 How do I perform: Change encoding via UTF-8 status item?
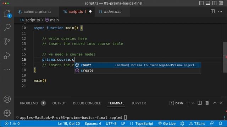coord(111,123)
